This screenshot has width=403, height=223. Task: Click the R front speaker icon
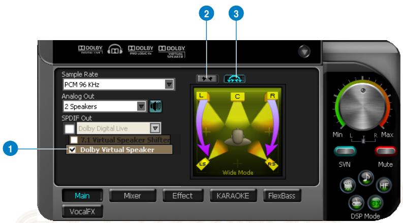click(272, 97)
